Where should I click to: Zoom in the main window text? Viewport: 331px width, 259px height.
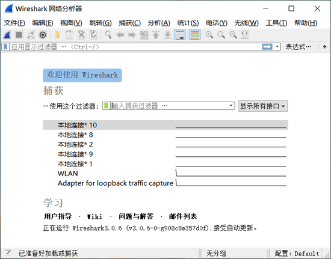tap(209, 35)
